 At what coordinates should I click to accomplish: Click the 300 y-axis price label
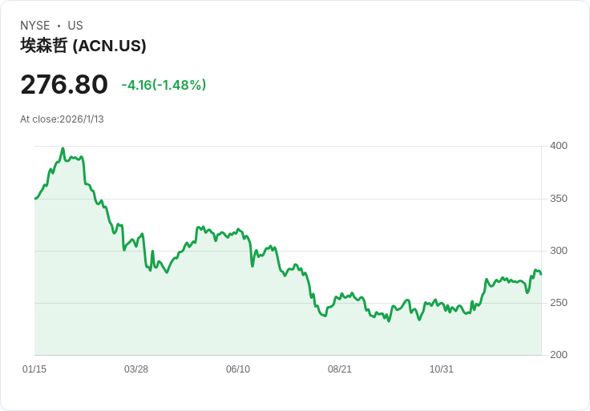click(x=558, y=251)
